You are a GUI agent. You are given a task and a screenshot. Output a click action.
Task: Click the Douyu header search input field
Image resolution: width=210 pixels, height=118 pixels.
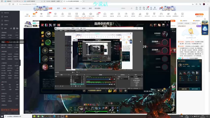click(125, 8)
